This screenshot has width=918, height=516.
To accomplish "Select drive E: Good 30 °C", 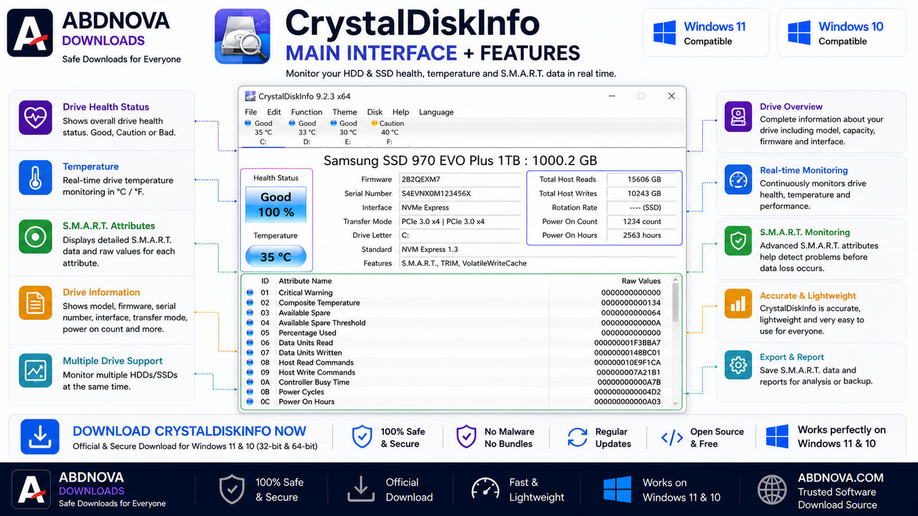I will point(344,132).
